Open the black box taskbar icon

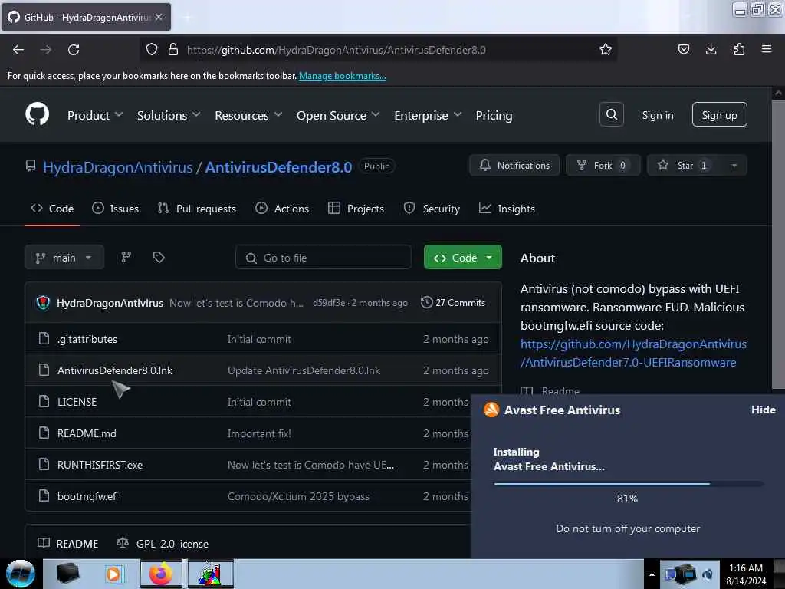click(x=67, y=574)
